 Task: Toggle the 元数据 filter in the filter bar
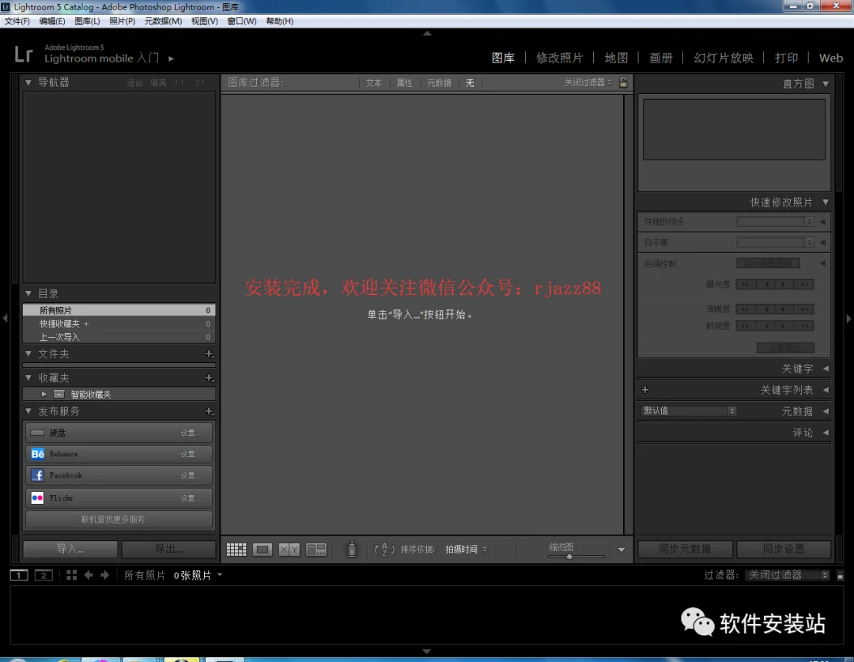439,83
